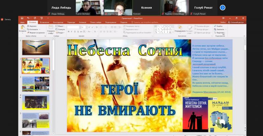Expand the Розділ section dropdown

[60, 33]
